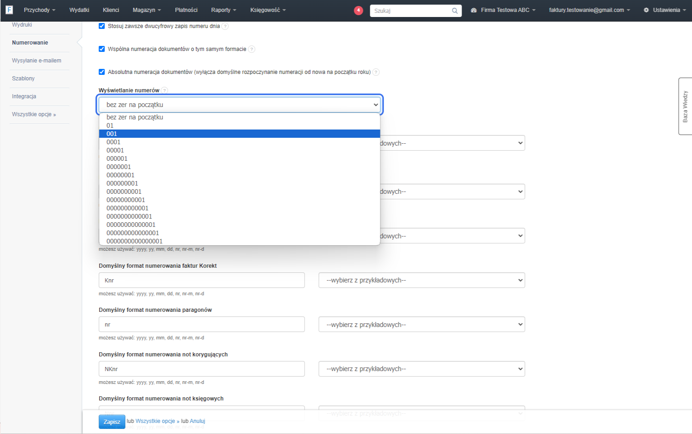Image resolution: width=692 pixels, height=434 pixels.
Task: Open the Płatności menu
Action: pyautogui.click(x=186, y=10)
